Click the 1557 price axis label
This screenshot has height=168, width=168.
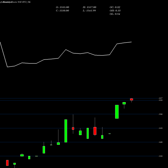click(161, 98)
